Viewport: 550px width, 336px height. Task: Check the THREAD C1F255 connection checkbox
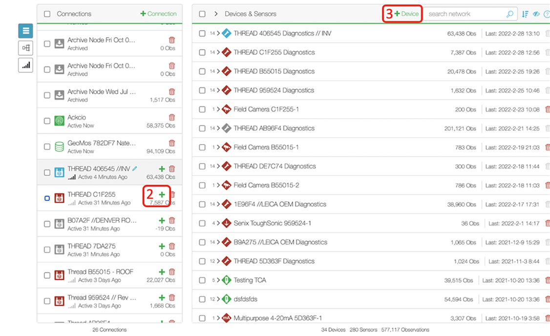pyautogui.click(x=47, y=198)
